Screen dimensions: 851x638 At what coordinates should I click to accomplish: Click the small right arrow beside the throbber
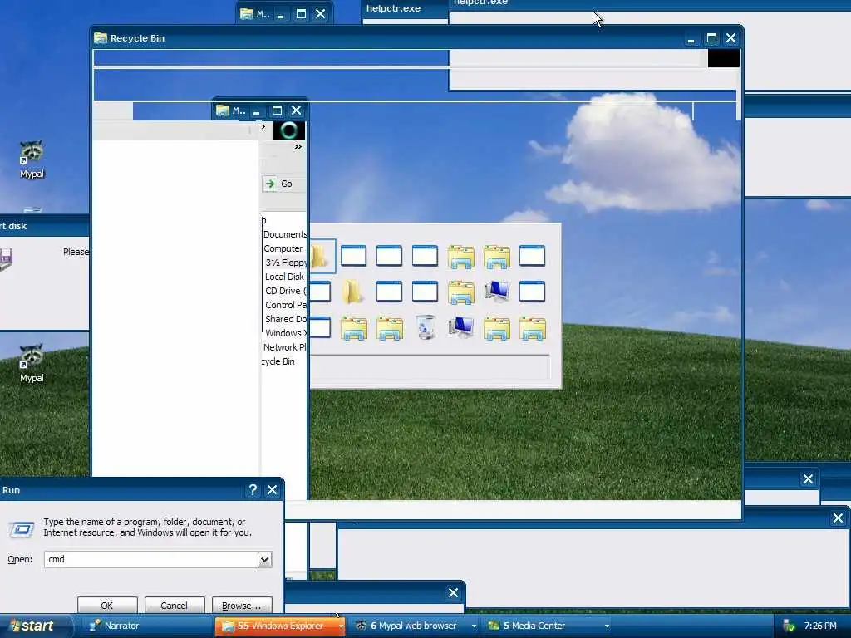click(263, 126)
